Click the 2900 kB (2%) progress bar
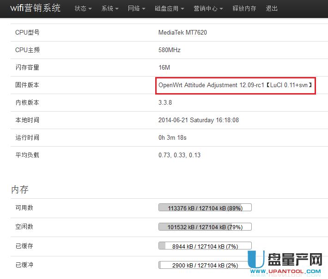 point(205,265)
